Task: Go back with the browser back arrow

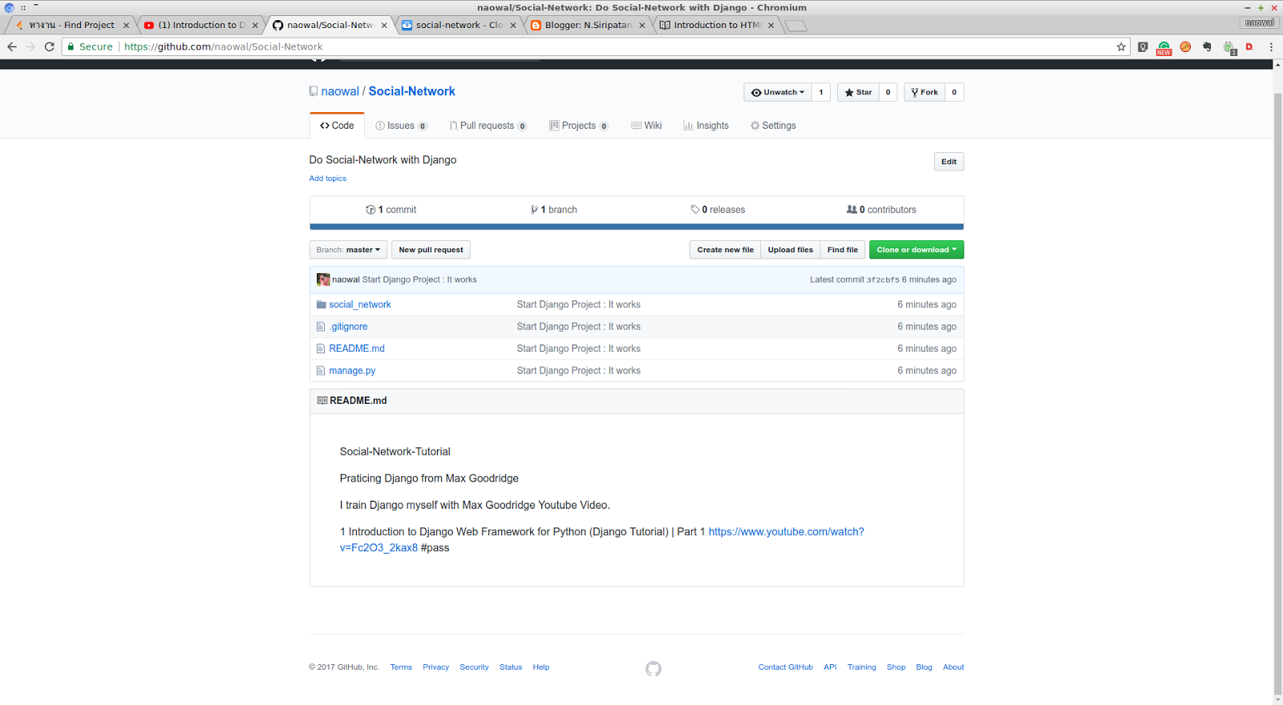Action: coord(12,46)
